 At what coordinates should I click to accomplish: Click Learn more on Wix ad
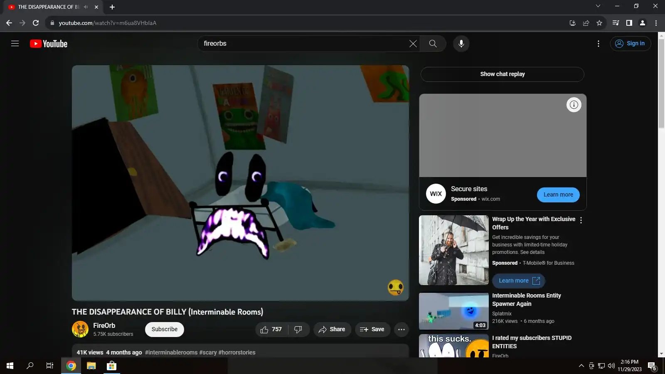(x=558, y=194)
